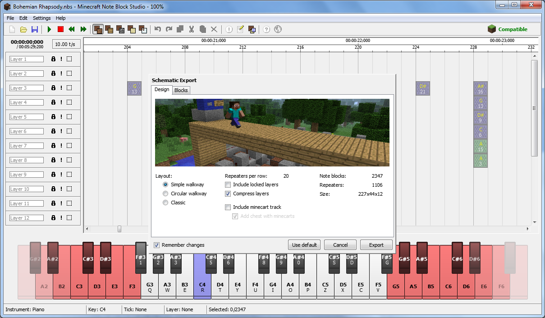Open the Edit menu

pyautogui.click(x=23, y=18)
